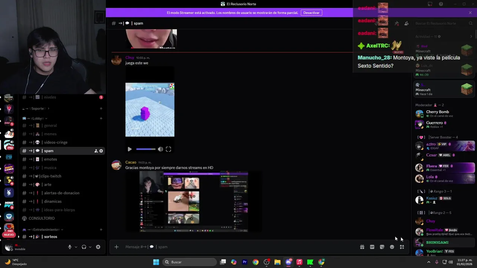Join the CONSULTORIO voice channel
The height and width of the screenshot is (268, 477).
pos(62,218)
